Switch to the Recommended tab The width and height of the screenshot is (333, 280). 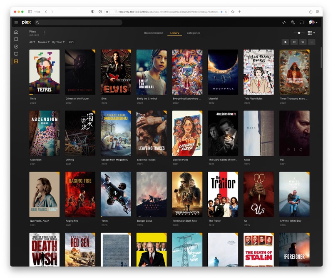pyautogui.click(x=153, y=33)
